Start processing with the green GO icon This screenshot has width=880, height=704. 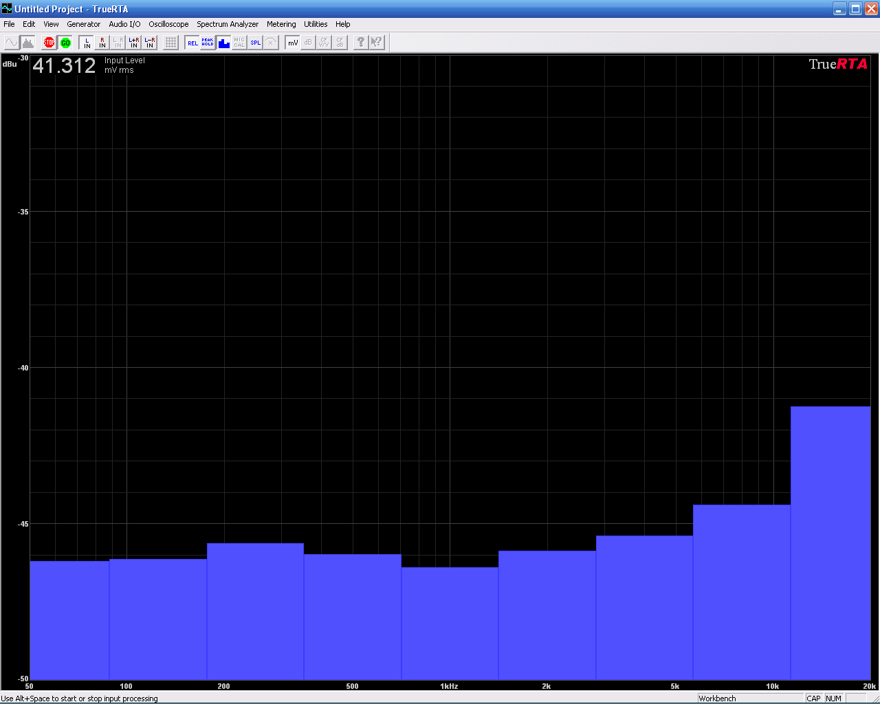[x=65, y=43]
